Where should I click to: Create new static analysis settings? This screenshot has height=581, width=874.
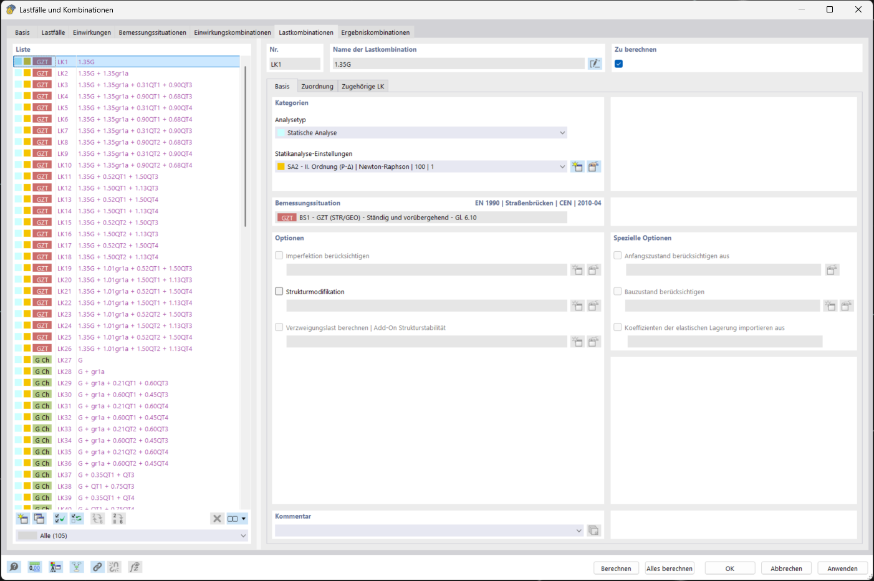[x=577, y=166]
